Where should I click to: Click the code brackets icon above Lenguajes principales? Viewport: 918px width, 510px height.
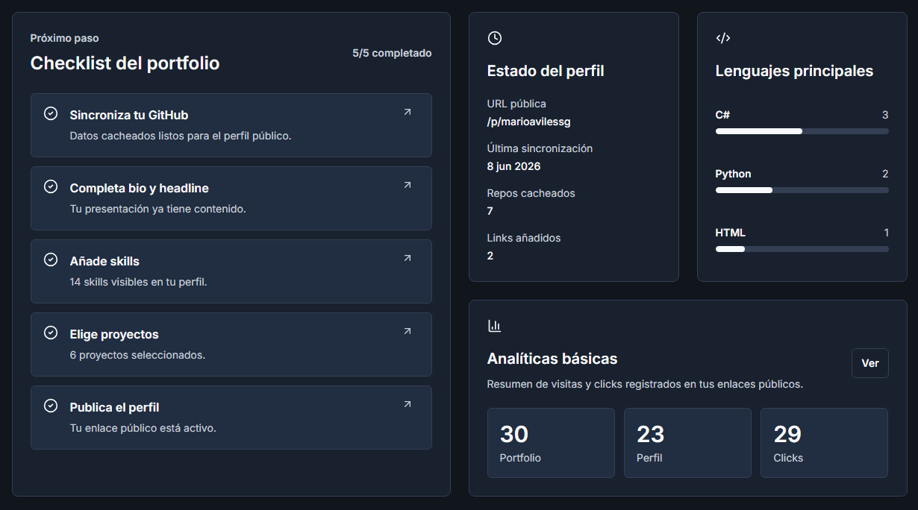click(x=722, y=38)
